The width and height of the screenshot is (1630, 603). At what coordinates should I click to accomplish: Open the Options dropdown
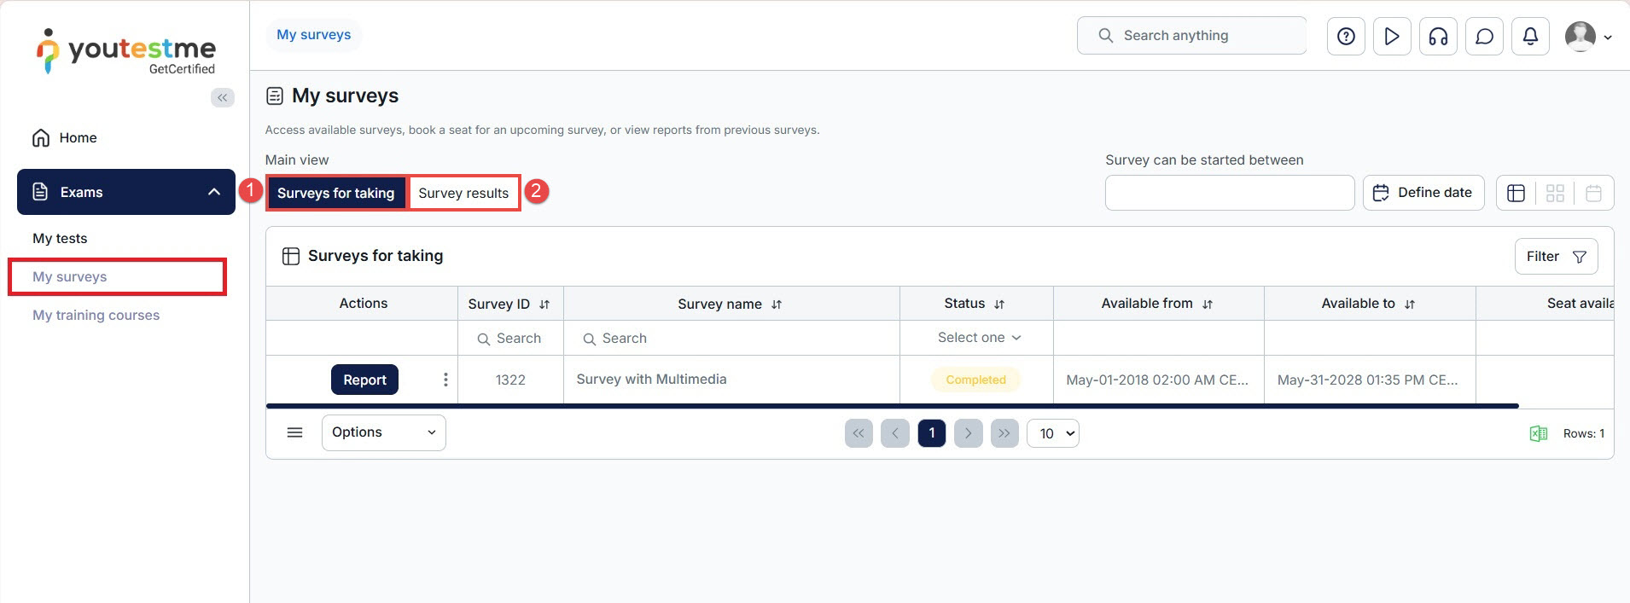tap(383, 432)
